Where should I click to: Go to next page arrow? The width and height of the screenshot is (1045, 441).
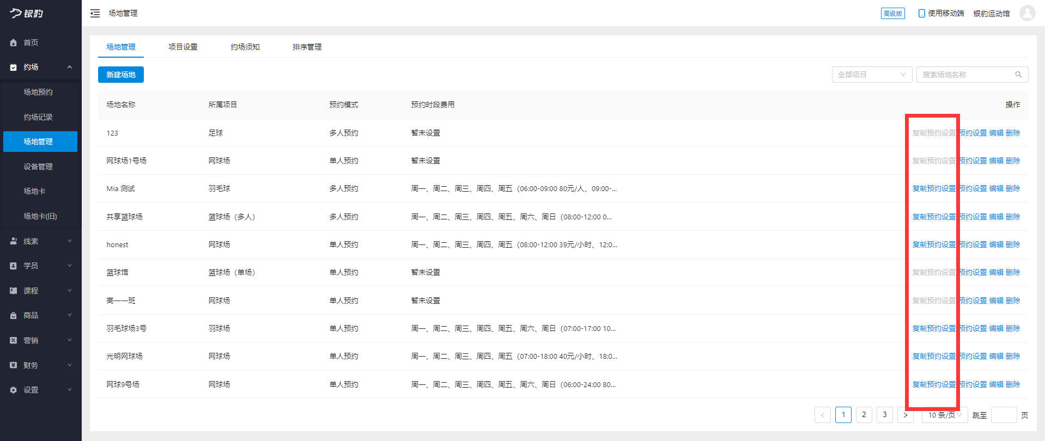pyautogui.click(x=905, y=415)
